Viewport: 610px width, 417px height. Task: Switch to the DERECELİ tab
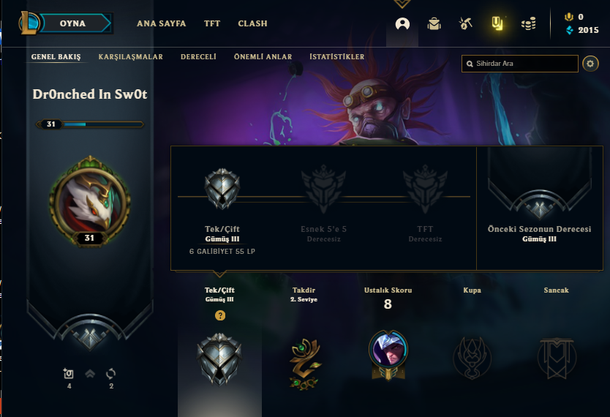pyautogui.click(x=198, y=57)
